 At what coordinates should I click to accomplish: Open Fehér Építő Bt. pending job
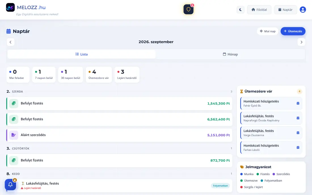point(271,103)
